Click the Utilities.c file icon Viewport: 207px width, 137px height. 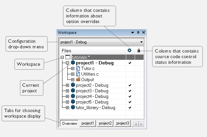pos(78,74)
